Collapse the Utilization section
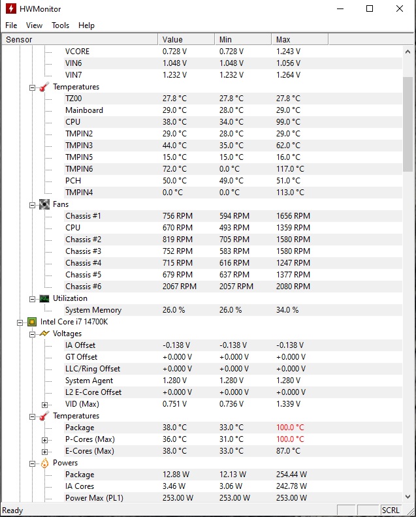Image resolution: width=416 pixels, height=517 pixels. (33, 299)
